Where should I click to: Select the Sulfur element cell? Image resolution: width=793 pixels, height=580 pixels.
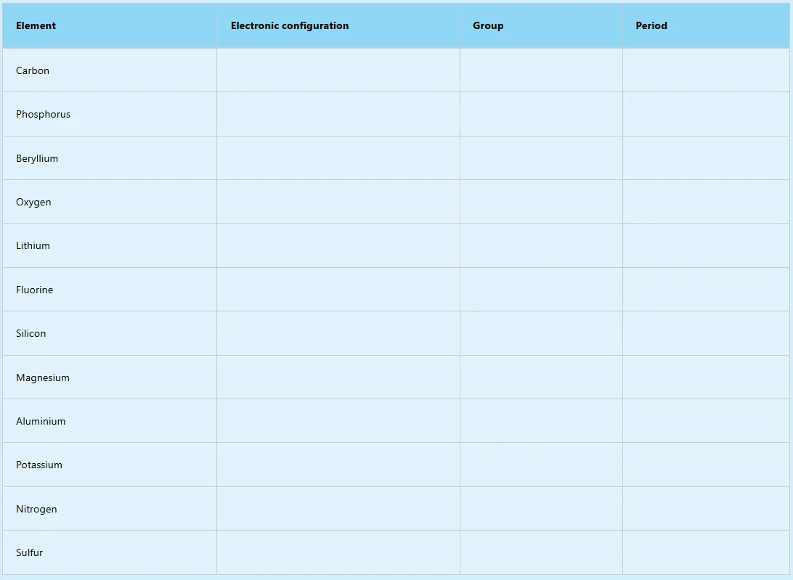[110, 552]
